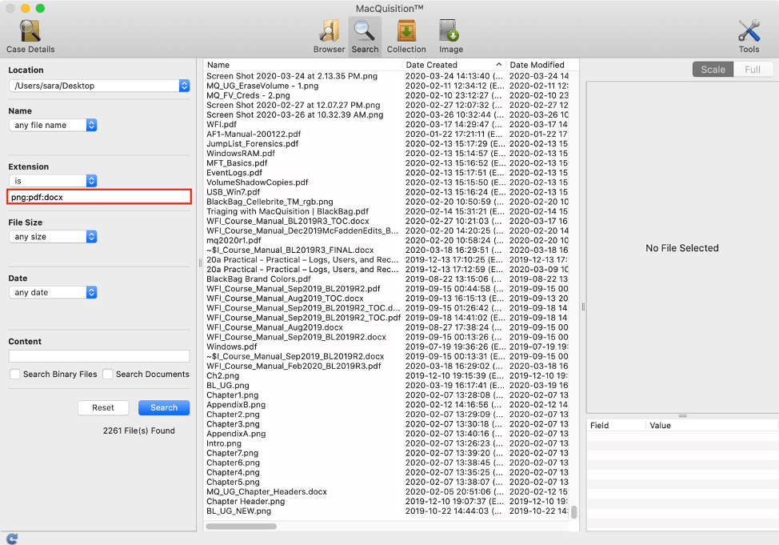Open the Collection toolbar icon
Image resolution: width=779 pixels, height=545 pixels.
coord(406,32)
